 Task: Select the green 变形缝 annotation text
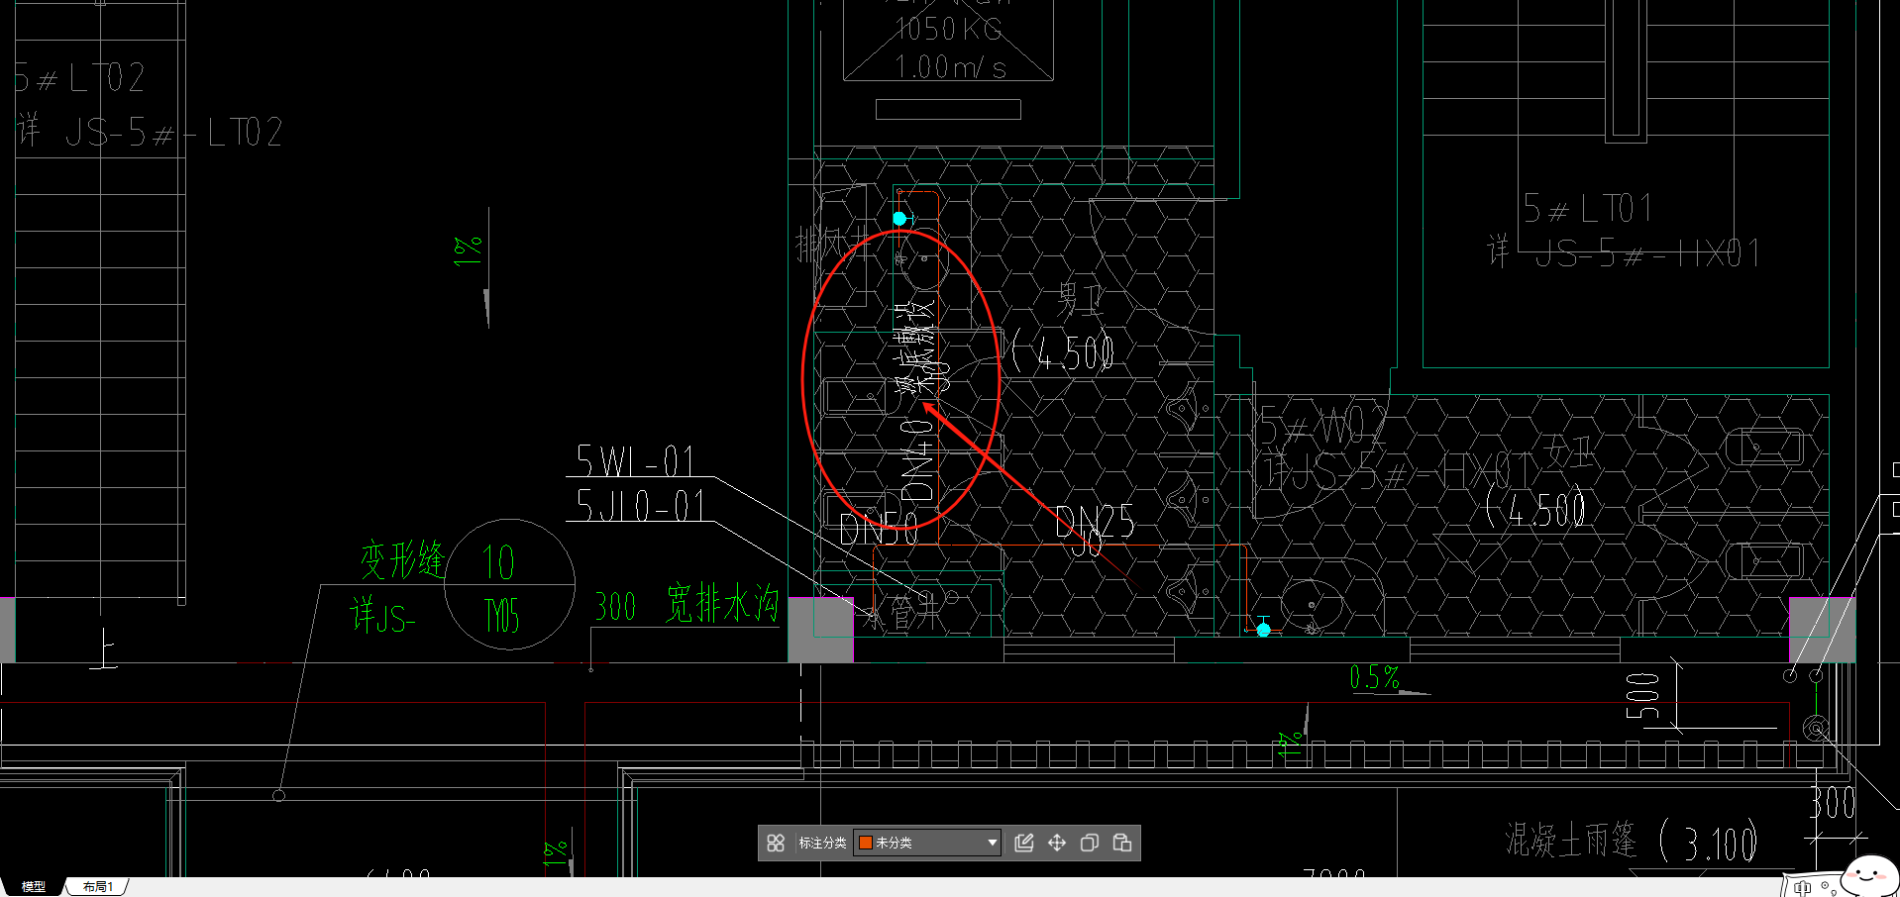tap(402, 559)
